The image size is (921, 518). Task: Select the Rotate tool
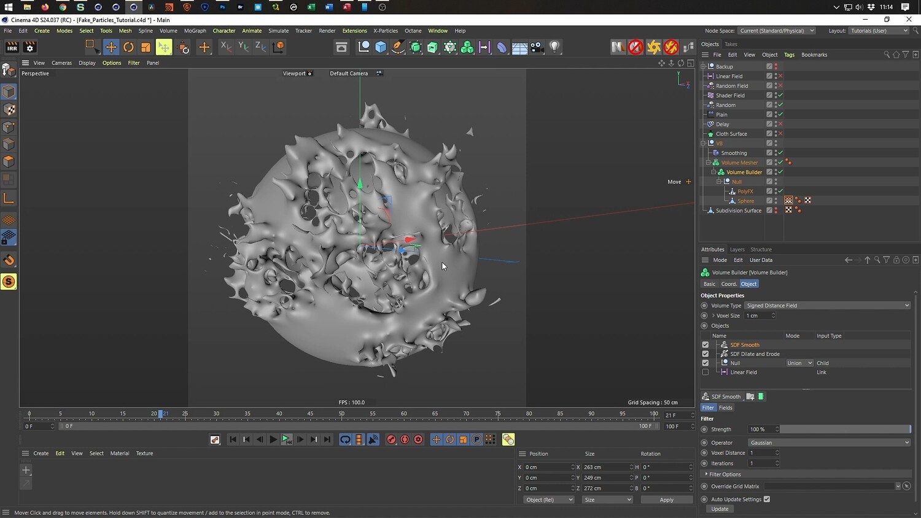pos(128,47)
